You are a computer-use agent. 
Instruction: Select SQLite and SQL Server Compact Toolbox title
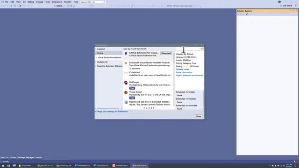tap(149, 102)
